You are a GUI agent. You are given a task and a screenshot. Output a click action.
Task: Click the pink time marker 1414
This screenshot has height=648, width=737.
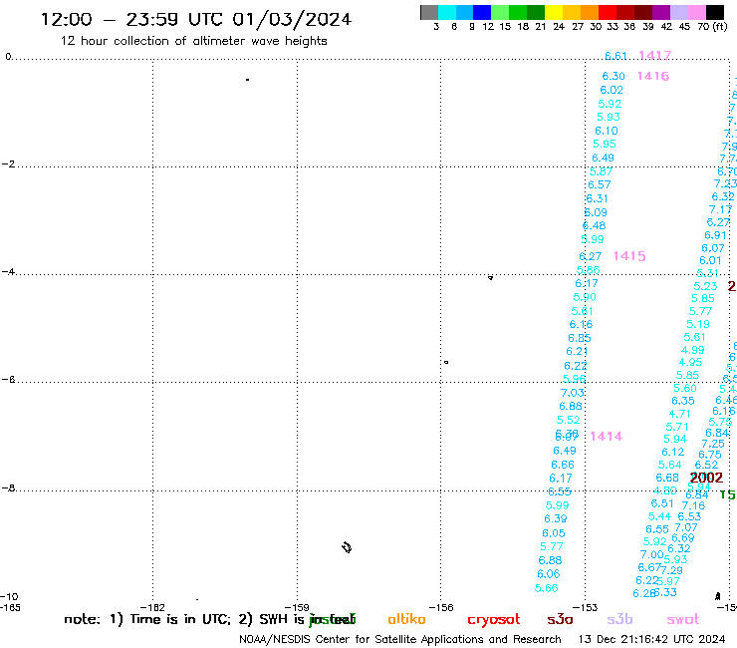click(606, 437)
